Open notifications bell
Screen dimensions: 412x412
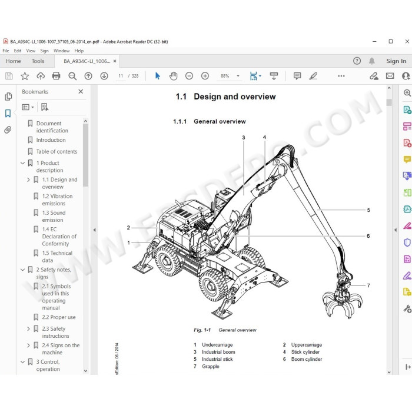pos(371,61)
